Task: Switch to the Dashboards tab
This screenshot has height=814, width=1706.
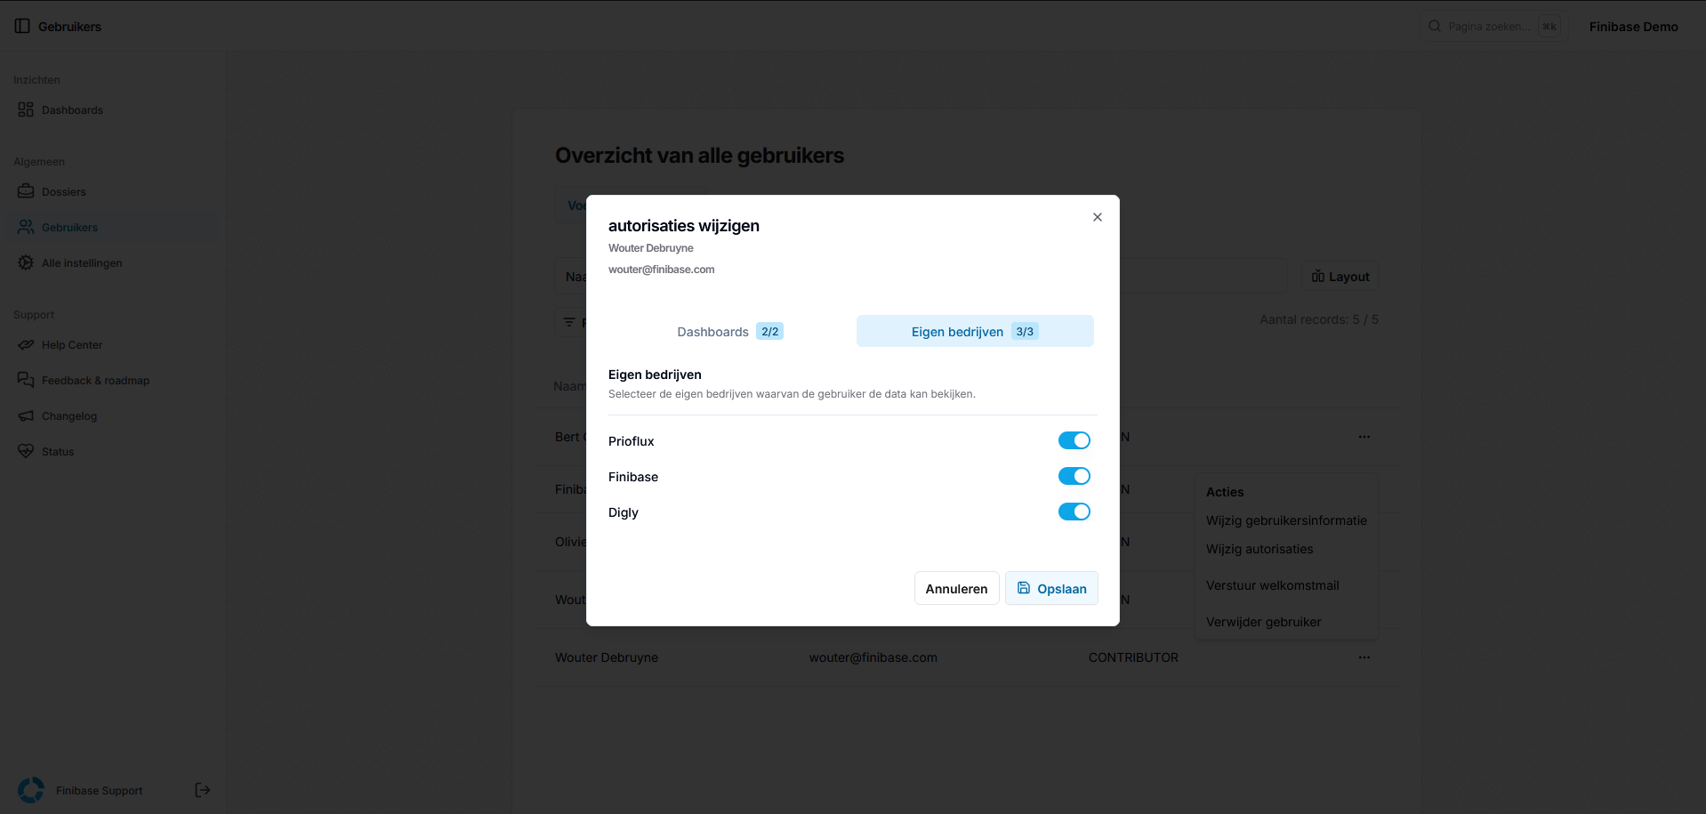Action: [x=730, y=331]
